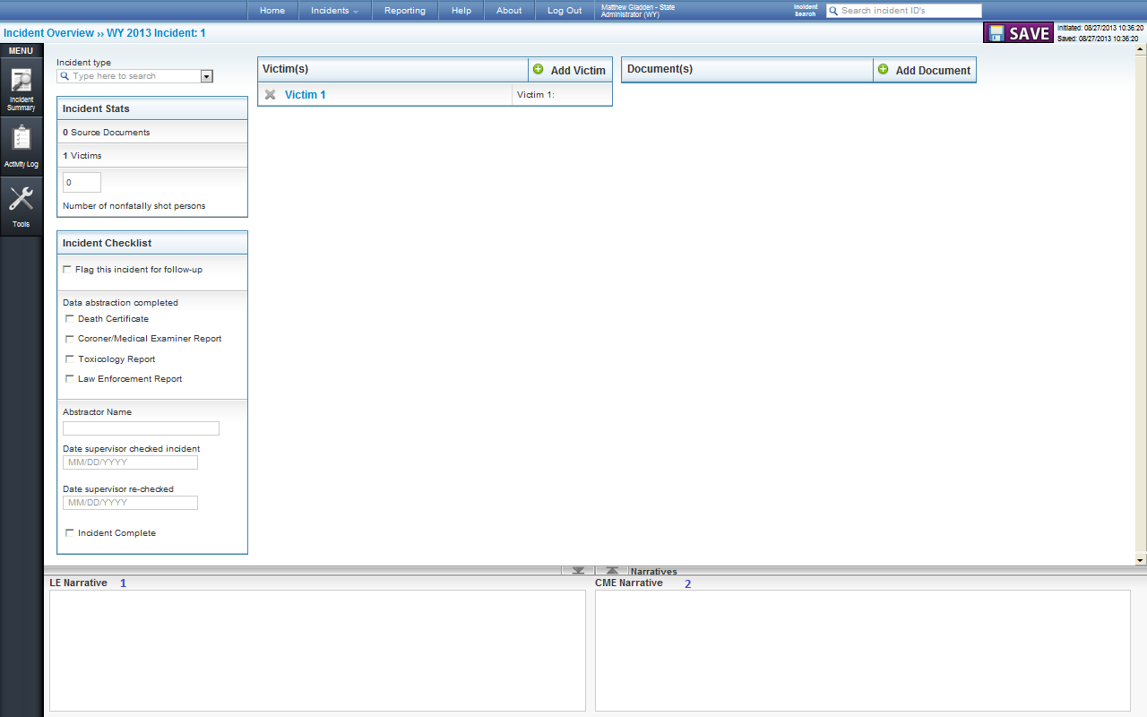Expand narratives with the up arrow handle
The image size is (1147, 717).
point(612,570)
